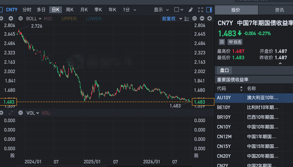This screenshot has height=167, width=293.
Task: Collapse the quote details chevron
Action: (x=280, y=63)
